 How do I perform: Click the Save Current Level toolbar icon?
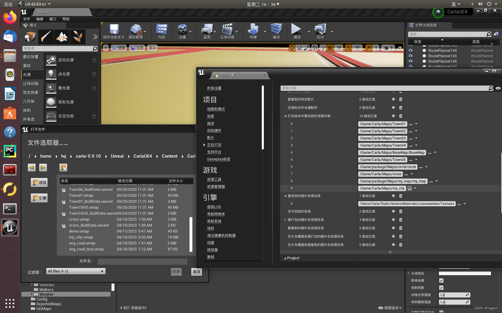(x=114, y=30)
